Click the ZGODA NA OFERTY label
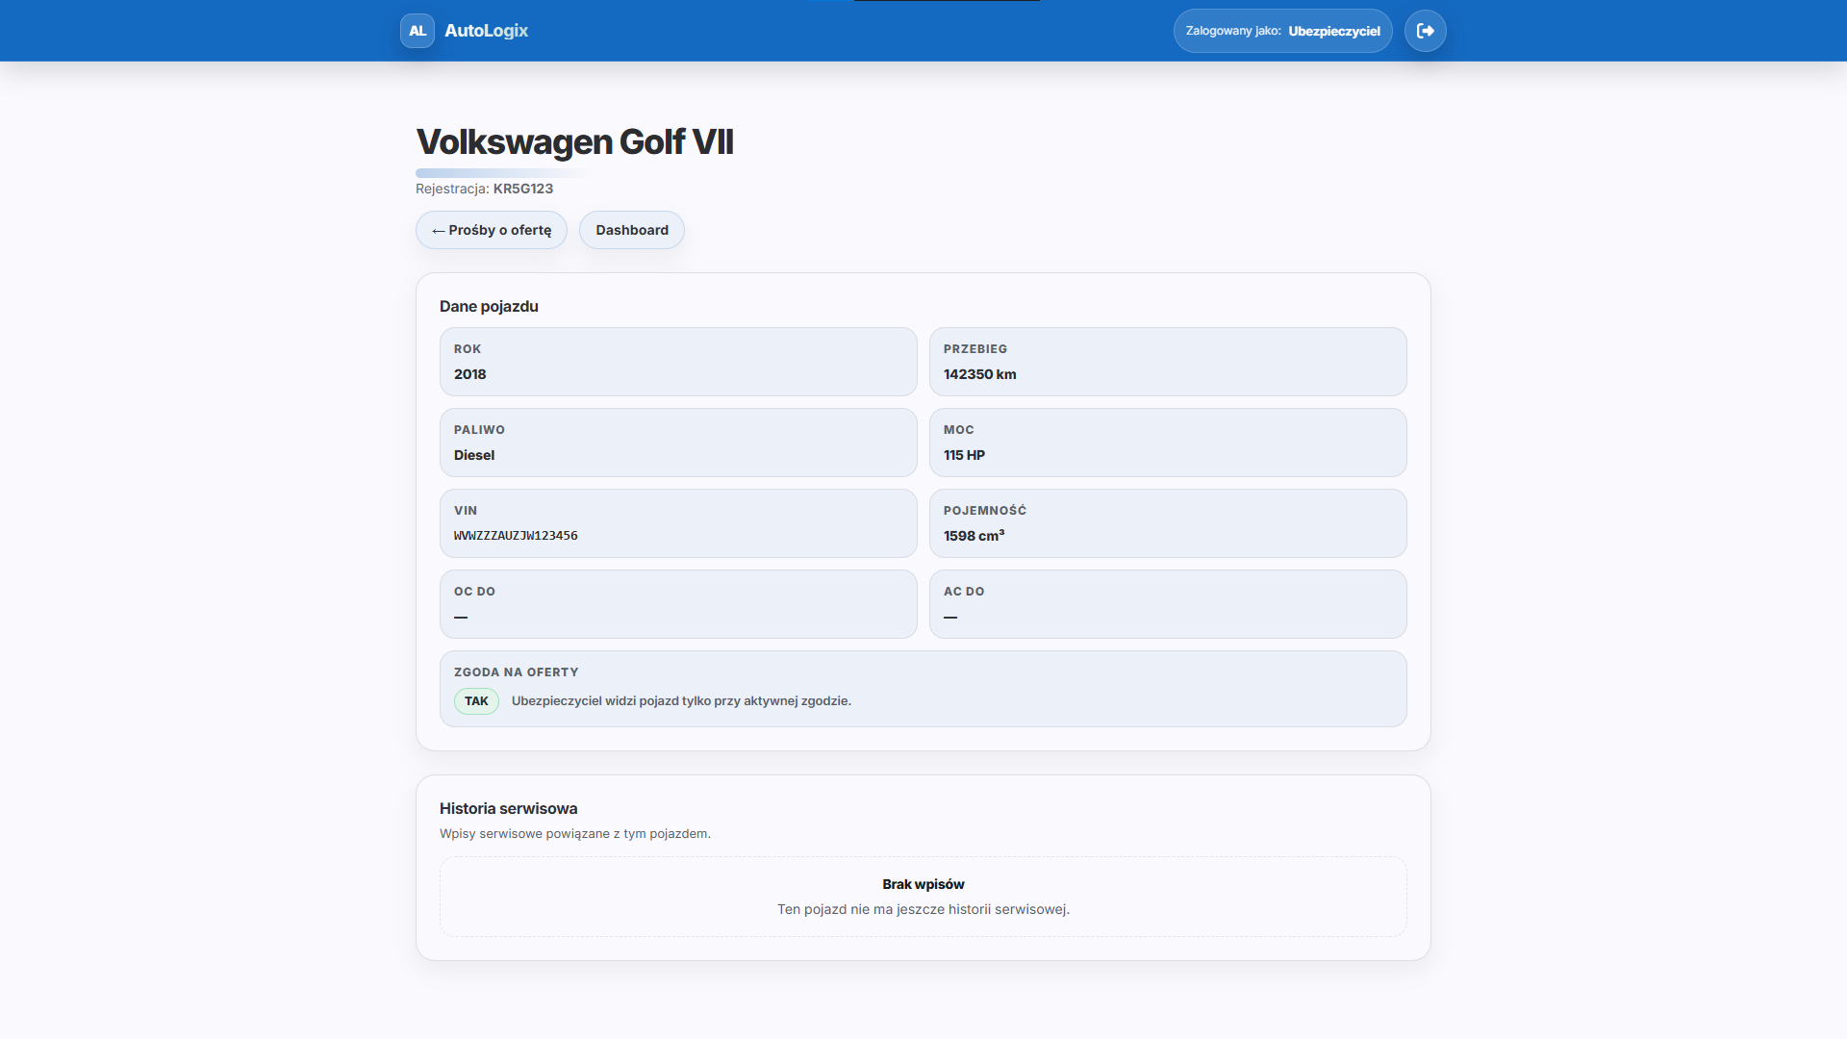Image resolution: width=1847 pixels, height=1039 pixels. pos(516,672)
